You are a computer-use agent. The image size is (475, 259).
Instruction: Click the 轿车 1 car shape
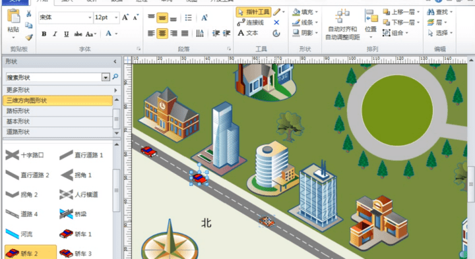coord(75,233)
